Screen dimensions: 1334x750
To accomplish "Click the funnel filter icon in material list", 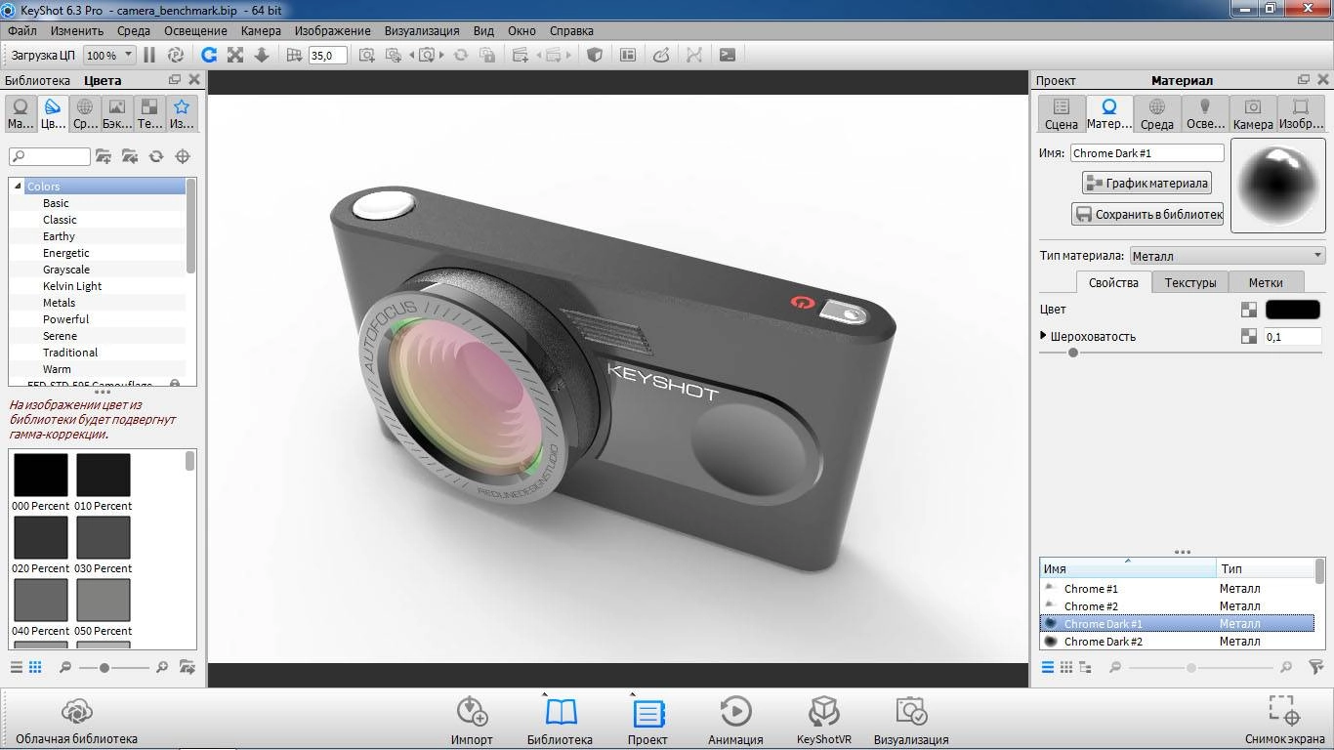I will [1316, 667].
